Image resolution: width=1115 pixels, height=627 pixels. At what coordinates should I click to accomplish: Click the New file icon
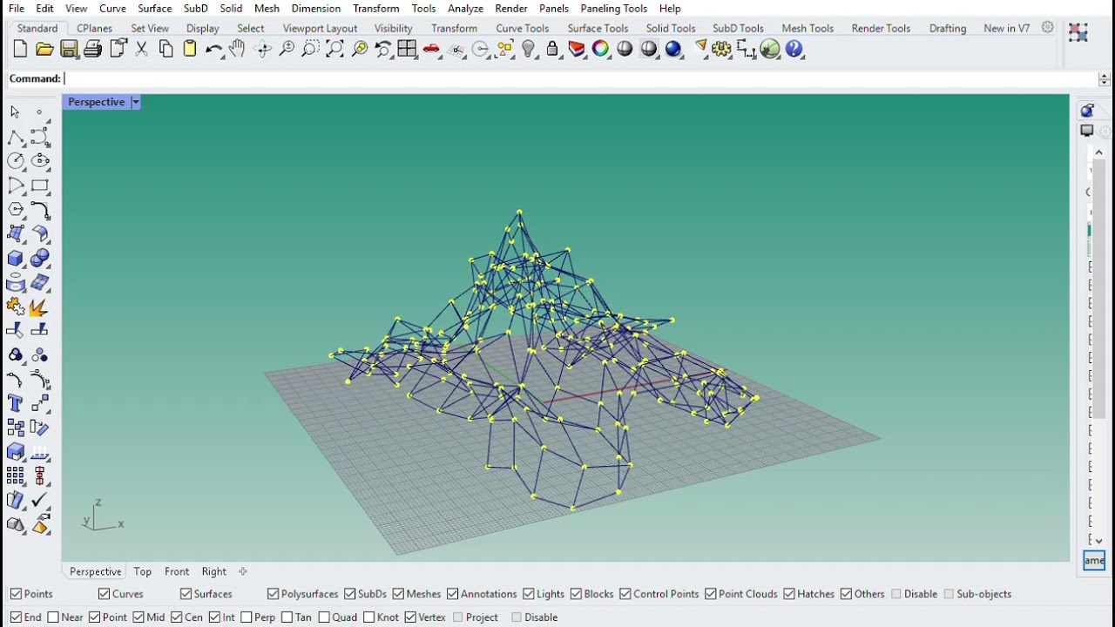20,49
